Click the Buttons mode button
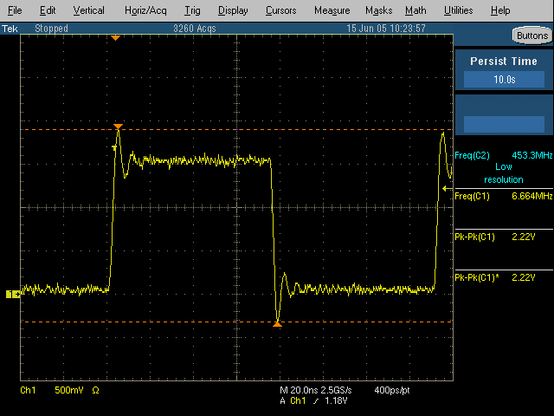The image size is (554, 416). 532,36
